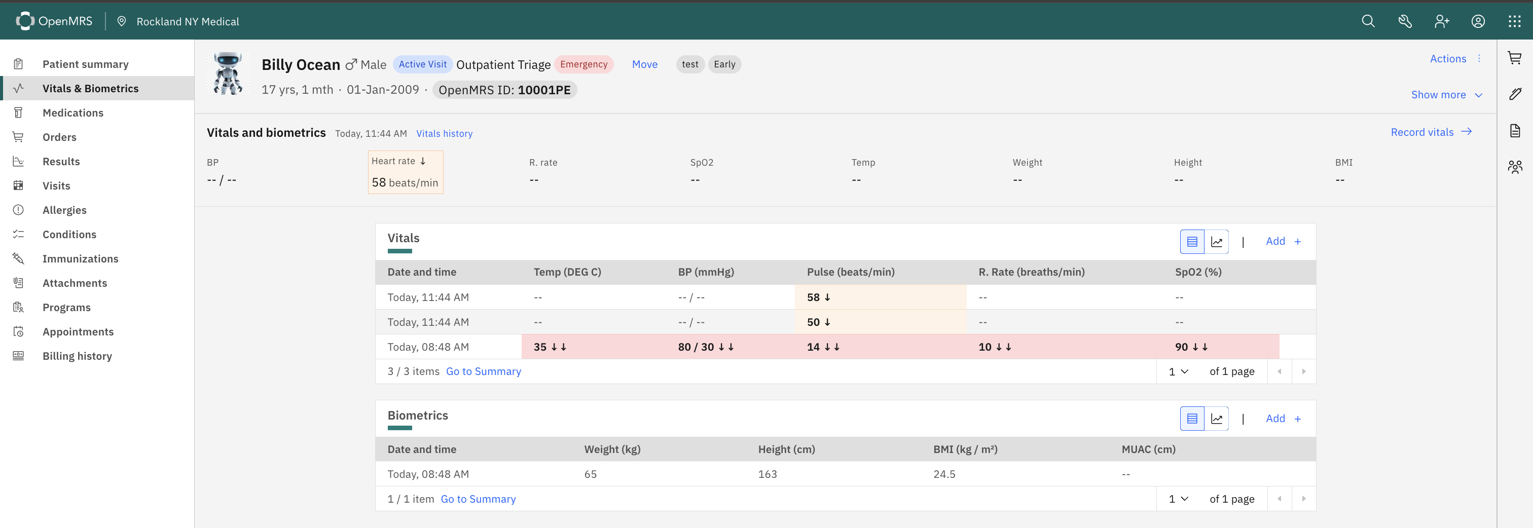Open the visit note pencil icon
1533x528 pixels.
click(1515, 94)
